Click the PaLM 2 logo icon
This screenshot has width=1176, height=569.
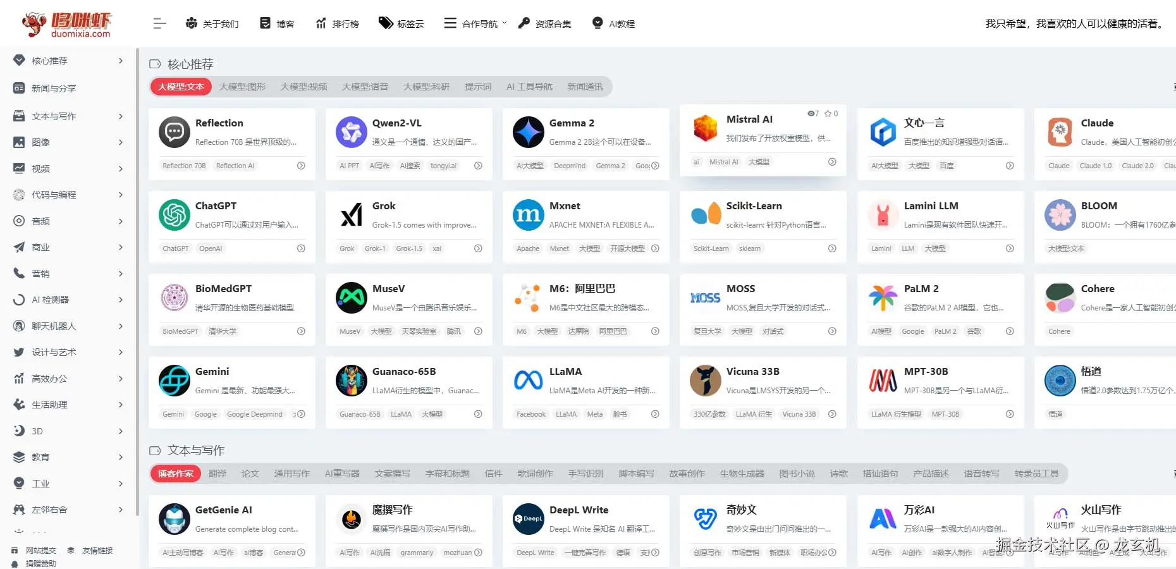click(883, 298)
